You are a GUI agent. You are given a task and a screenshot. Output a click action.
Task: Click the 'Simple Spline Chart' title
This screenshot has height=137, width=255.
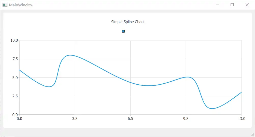(x=127, y=22)
